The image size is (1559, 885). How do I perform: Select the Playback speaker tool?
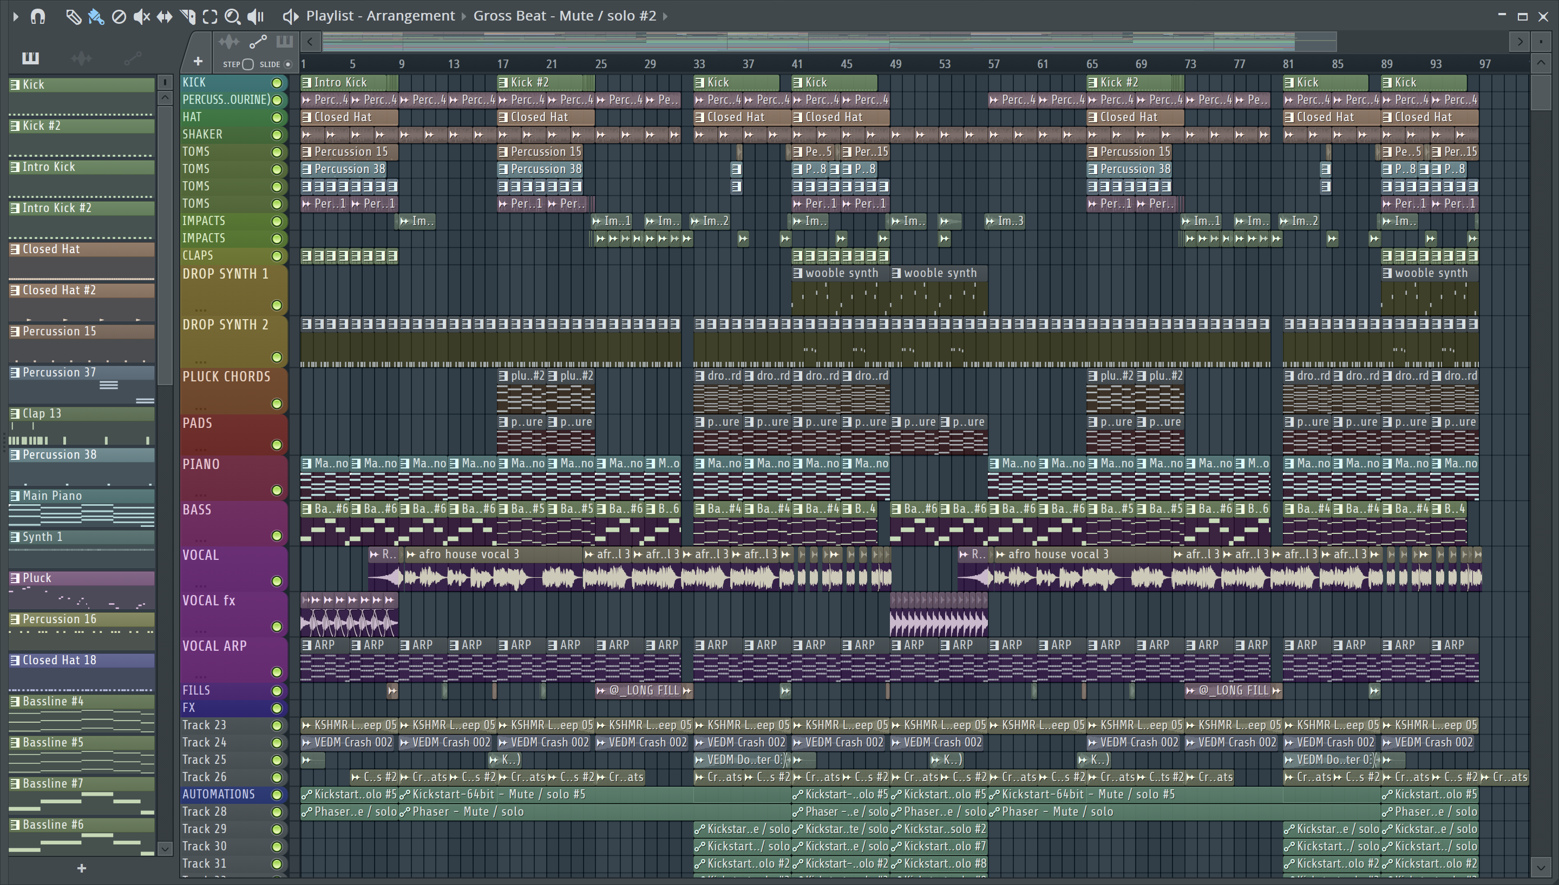coord(256,16)
